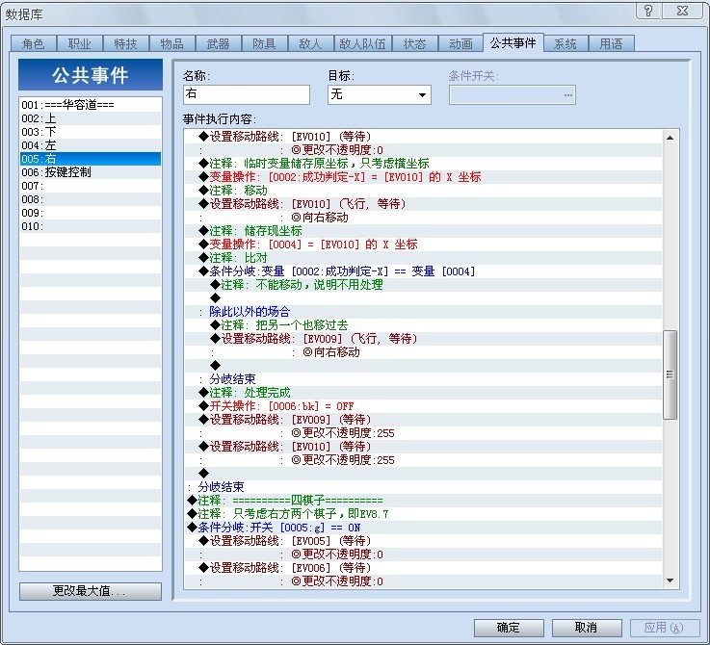
Task: Go to the 物品 tab
Action: [x=172, y=44]
